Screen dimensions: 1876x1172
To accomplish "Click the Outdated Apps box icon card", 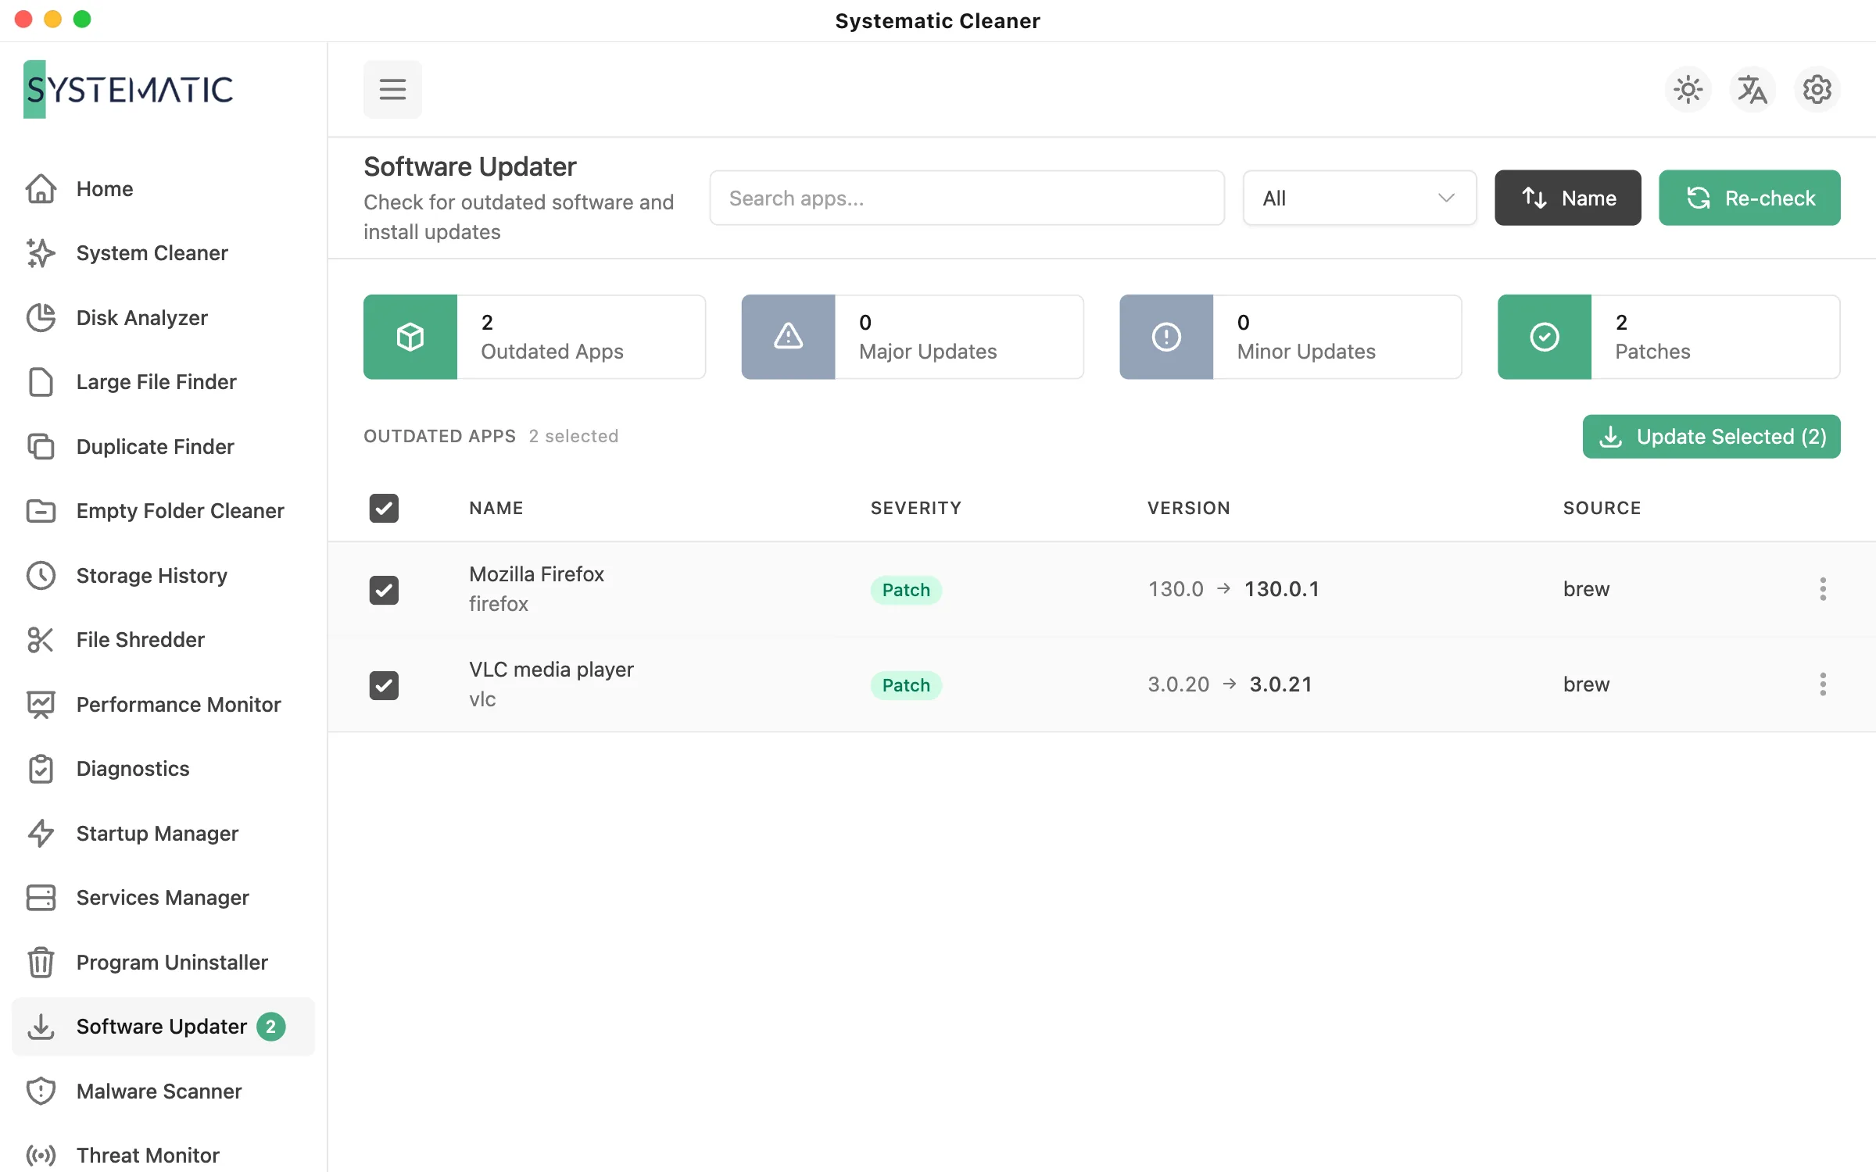I will tap(410, 337).
